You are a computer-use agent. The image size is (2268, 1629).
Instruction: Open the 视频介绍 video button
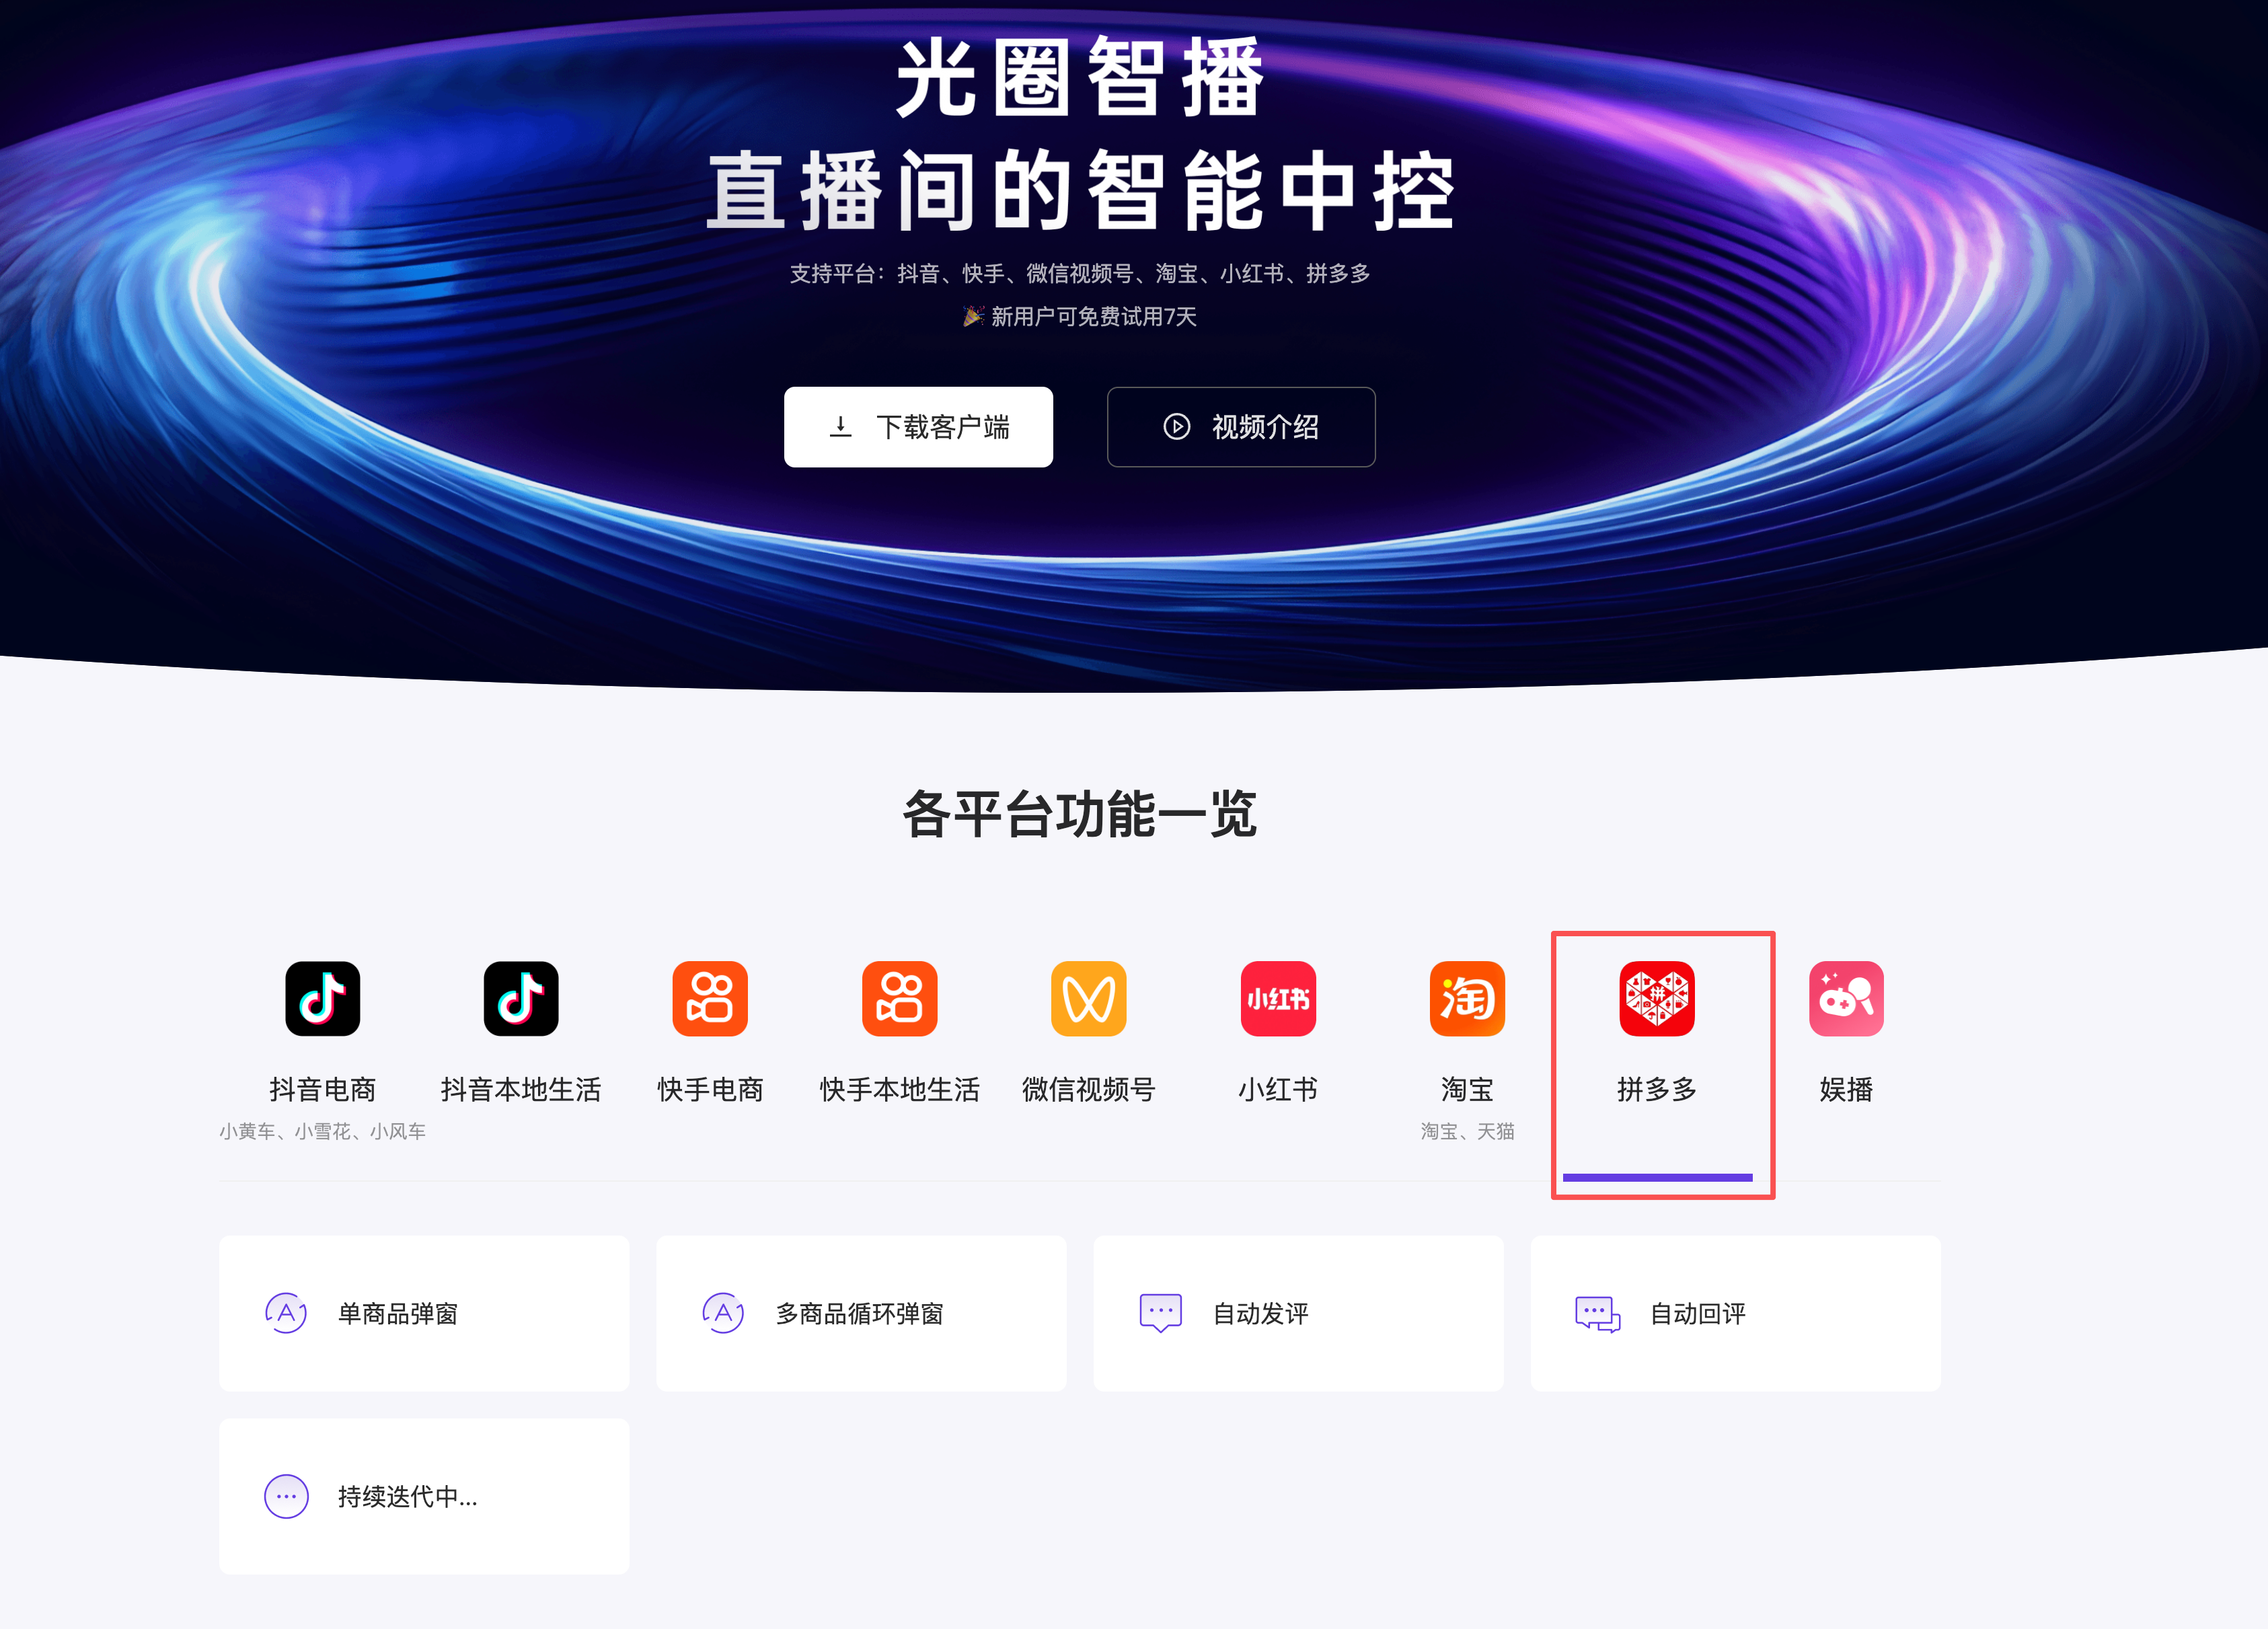1241,427
